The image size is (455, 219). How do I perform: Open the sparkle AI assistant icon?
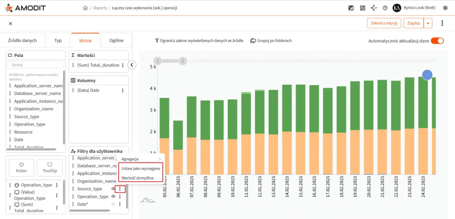[x=374, y=8]
